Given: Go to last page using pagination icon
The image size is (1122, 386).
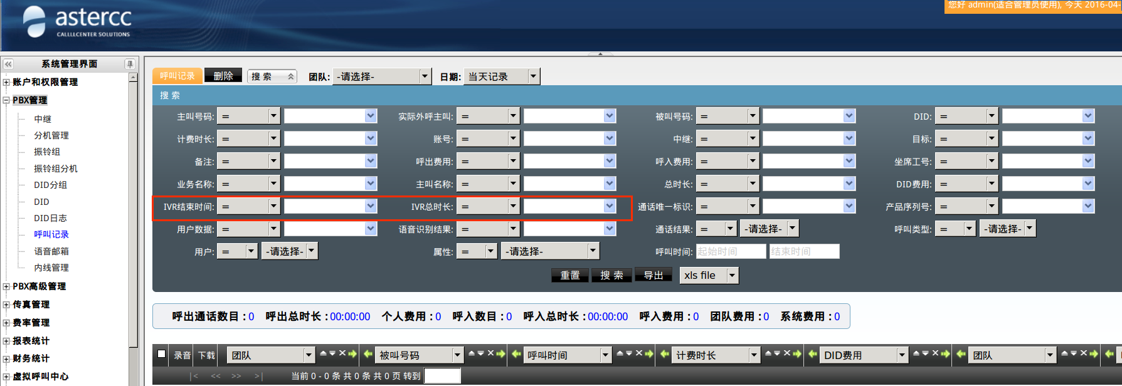Looking at the screenshot, I should (258, 376).
